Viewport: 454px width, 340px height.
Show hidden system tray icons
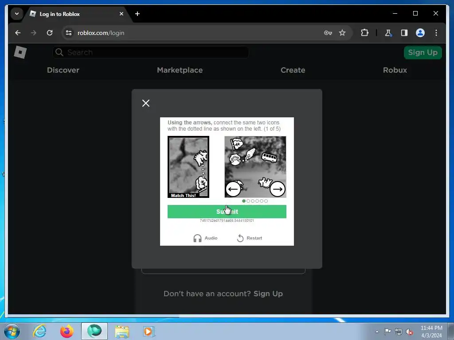click(x=377, y=332)
